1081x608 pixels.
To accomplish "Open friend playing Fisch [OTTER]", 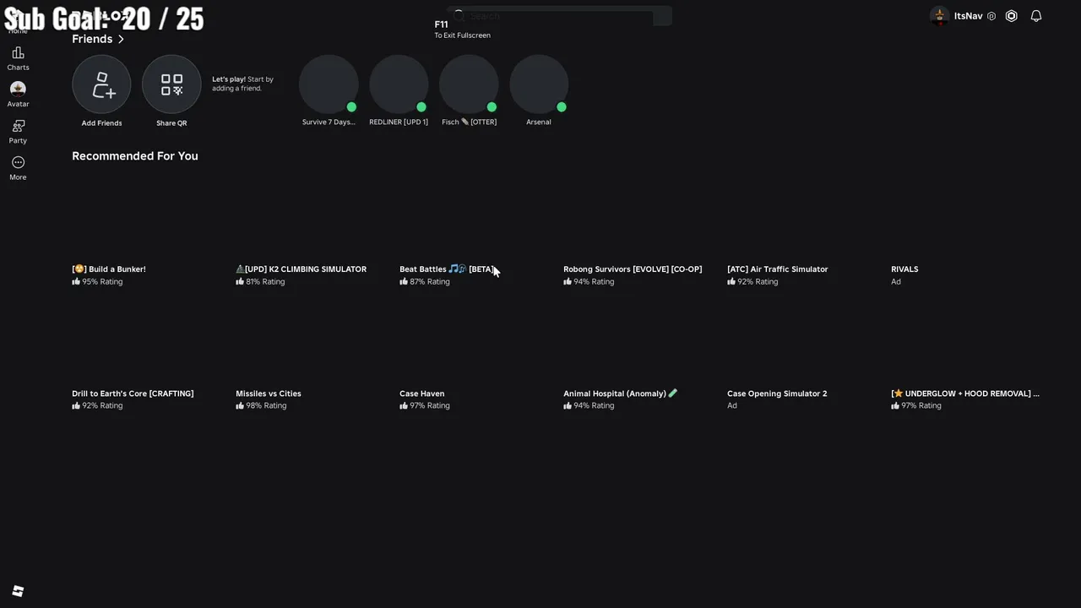I will (469, 84).
